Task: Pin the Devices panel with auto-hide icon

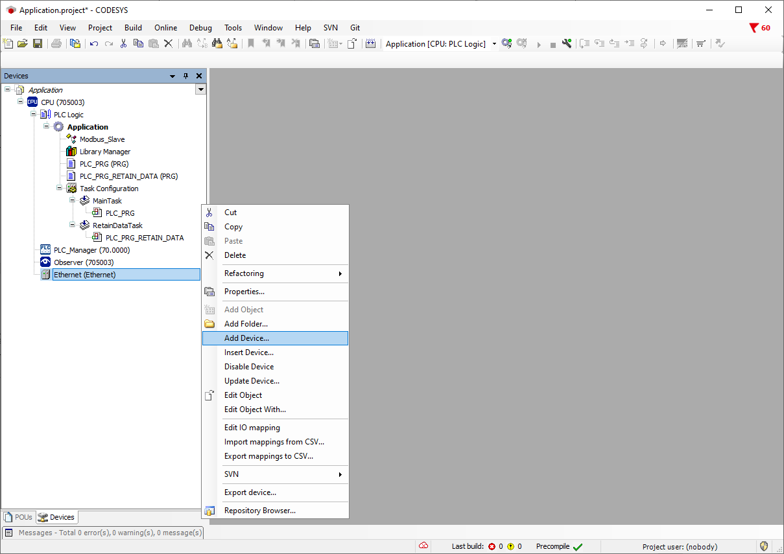Action: tap(185, 76)
